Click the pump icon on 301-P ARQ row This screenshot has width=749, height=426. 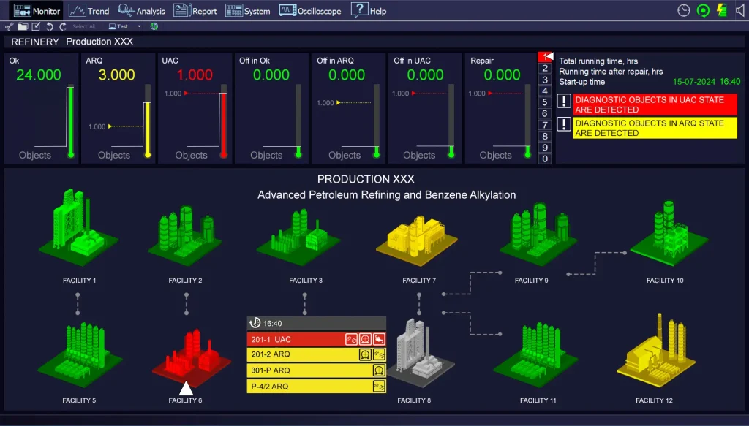379,370
